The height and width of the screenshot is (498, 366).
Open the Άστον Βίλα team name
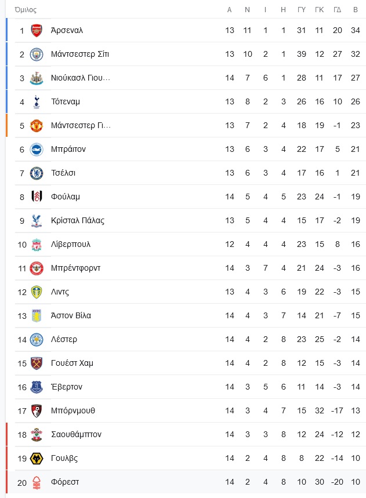click(71, 315)
